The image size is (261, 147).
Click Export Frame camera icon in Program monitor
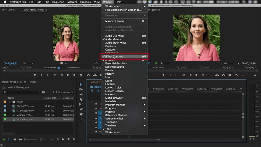[230, 75]
